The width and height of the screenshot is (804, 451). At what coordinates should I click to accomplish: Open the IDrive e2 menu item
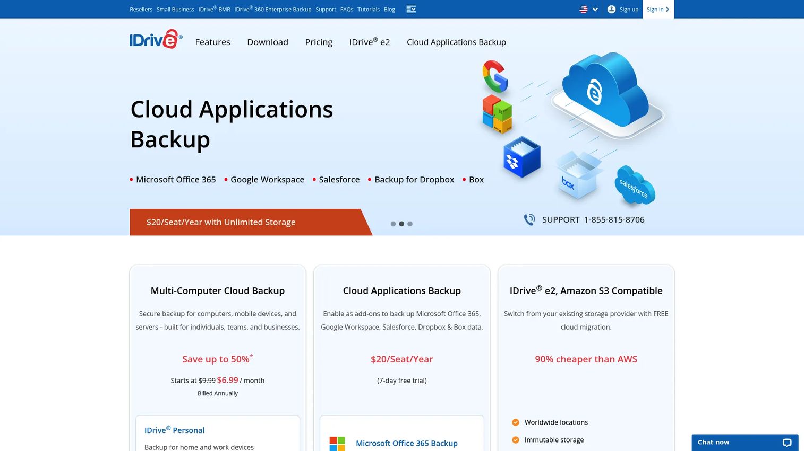coord(370,42)
